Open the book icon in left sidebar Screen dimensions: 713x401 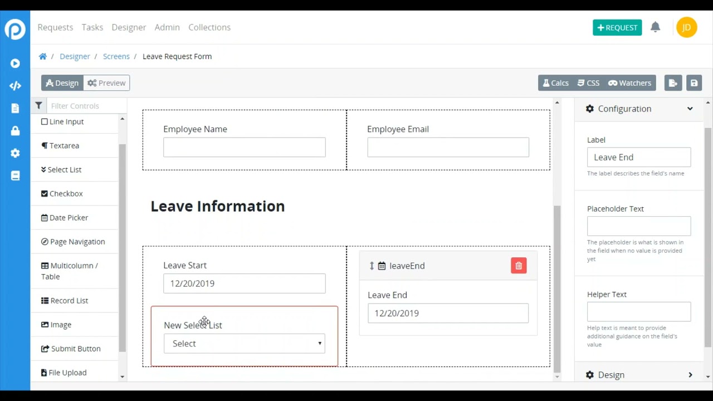(x=15, y=175)
